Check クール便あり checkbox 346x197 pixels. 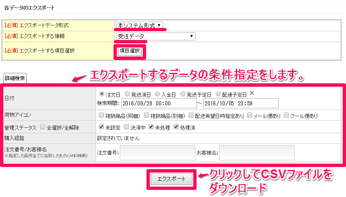286,115
